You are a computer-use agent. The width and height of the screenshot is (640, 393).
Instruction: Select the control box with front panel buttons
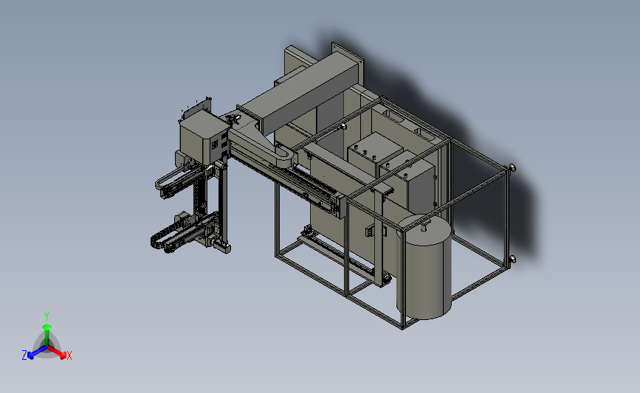pos(204,138)
